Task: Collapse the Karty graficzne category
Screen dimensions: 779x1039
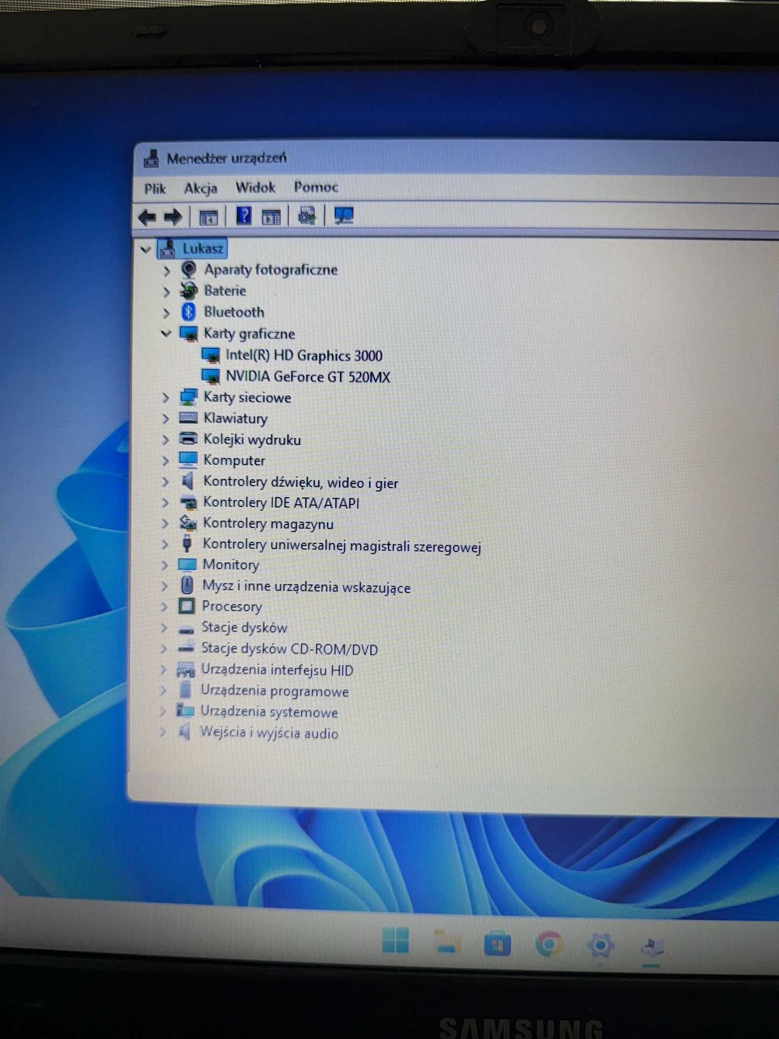Action: pos(166,334)
